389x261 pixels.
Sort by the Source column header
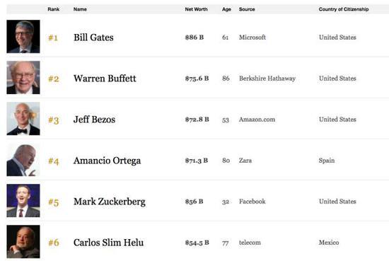(247, 9)
